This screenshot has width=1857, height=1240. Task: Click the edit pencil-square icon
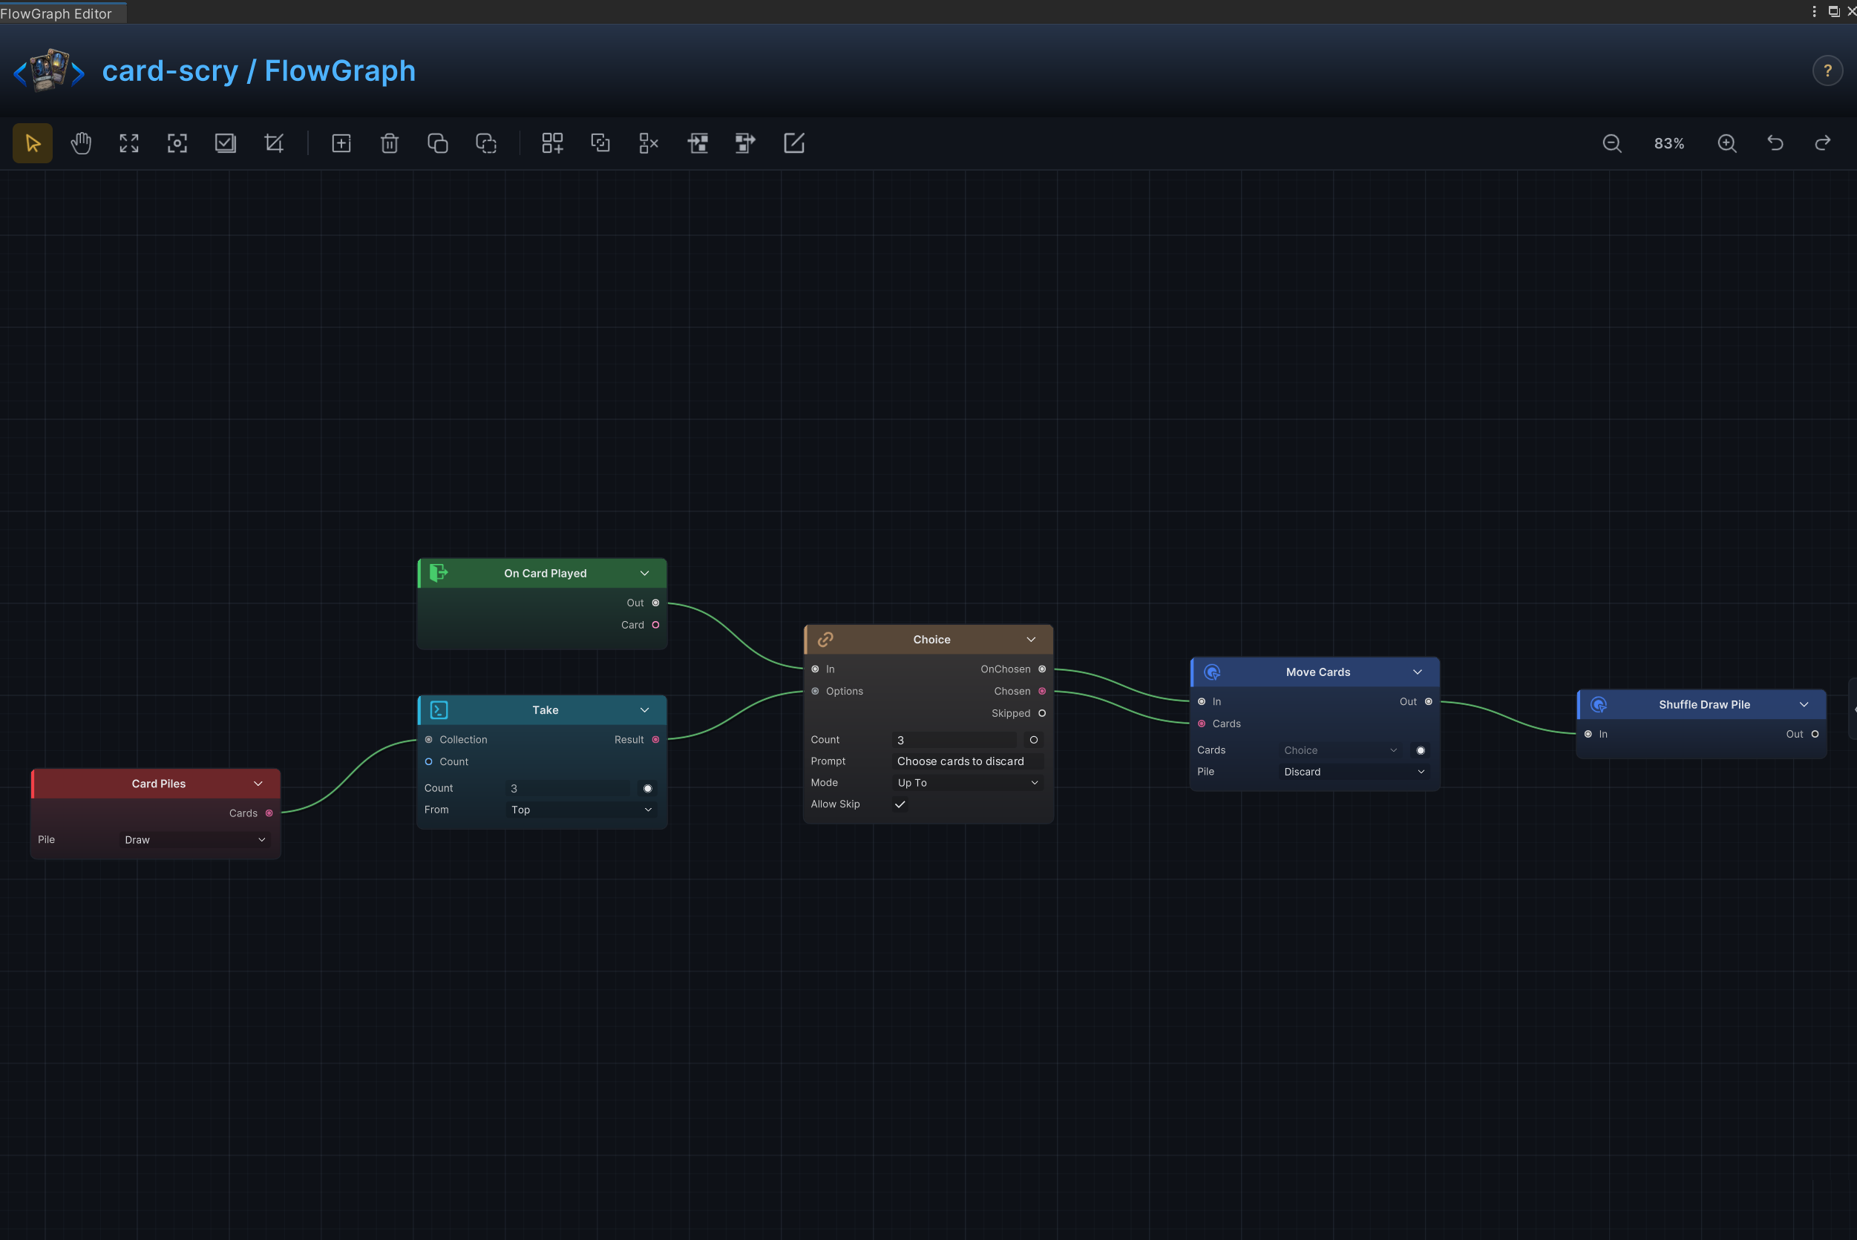tap(793, 143)
